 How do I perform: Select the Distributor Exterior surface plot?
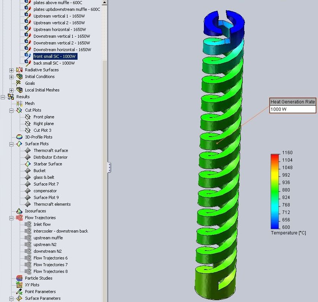(x=50, y=157)
